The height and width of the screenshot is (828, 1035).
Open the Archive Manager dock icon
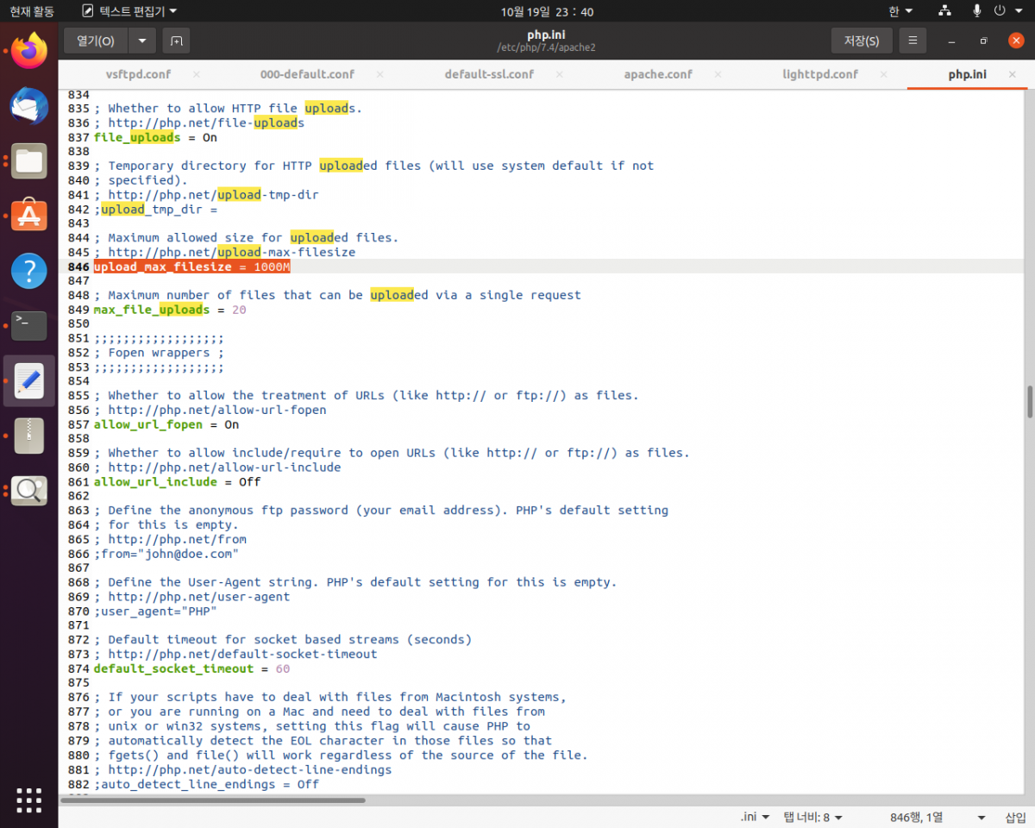tap(29, 436)
